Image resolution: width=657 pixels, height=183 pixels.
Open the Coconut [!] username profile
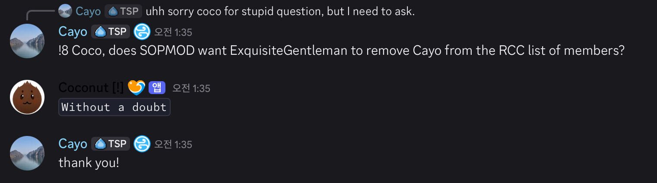(x=91, y=88)
